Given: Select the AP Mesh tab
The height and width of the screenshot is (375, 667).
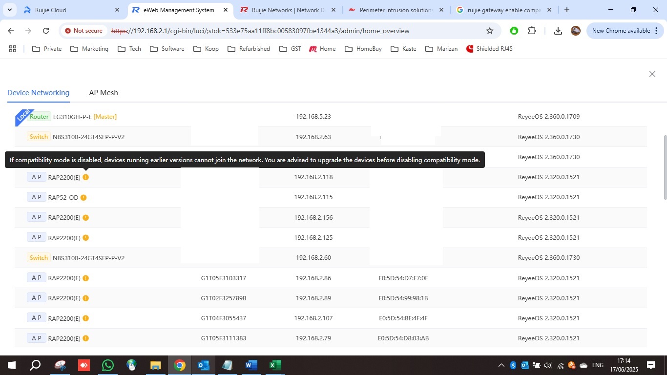Looking at the screenshot, I should point(104,93).
